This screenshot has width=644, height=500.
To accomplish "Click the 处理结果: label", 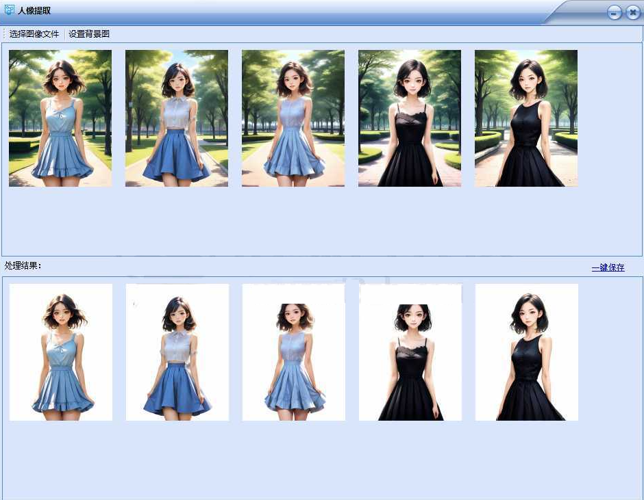I will click(23, 266).
